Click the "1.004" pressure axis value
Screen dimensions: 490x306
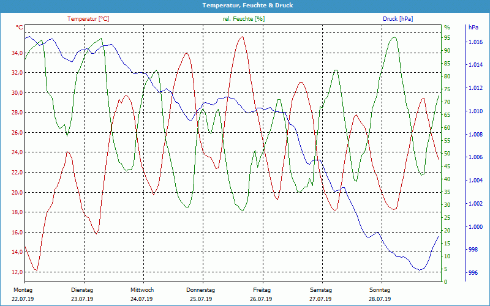click(x=475, y=181)
